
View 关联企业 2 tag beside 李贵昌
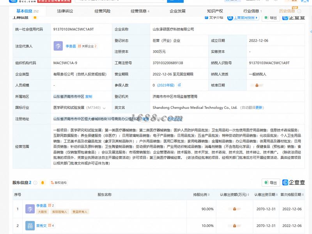point(87,46)
